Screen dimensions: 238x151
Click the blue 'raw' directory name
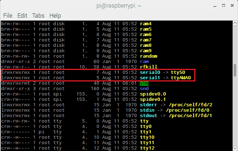coord(144,62)
